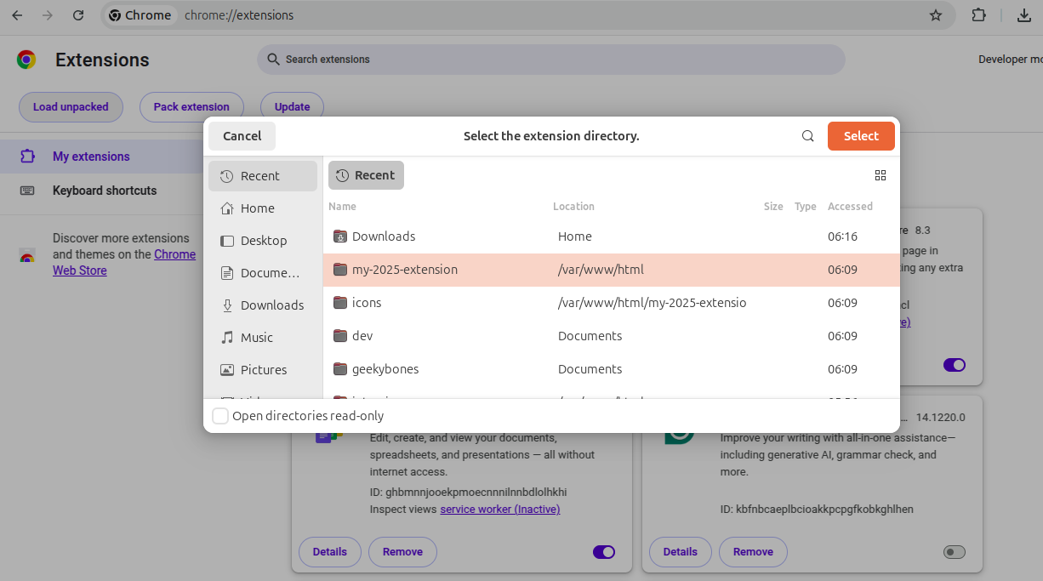Click the dev folder icon
Image resolution: width=1043 pixels, height=581 pixels.
[340, 336]
